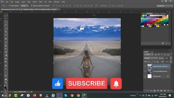Image resolution: width=174 pixels, height=98 pixels.
Task: Select the Path Selection tool
Action: coord(6,72)
